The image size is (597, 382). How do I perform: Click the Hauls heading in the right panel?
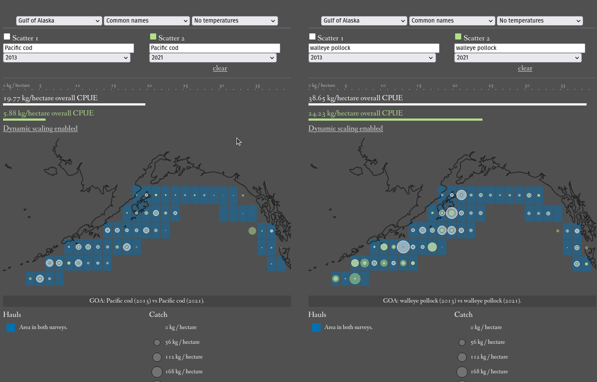[317, 315]
